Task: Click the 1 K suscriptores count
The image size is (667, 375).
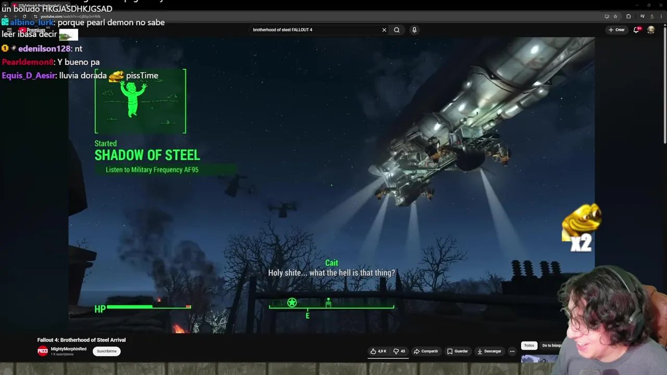Action: coord(62,354)
